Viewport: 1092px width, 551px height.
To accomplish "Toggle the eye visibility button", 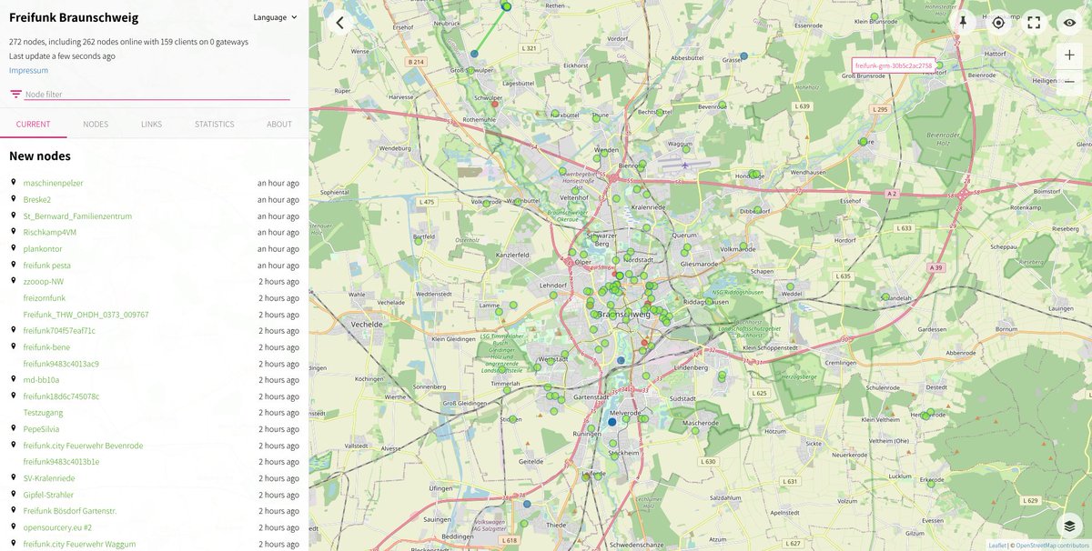I will 1069,23.
